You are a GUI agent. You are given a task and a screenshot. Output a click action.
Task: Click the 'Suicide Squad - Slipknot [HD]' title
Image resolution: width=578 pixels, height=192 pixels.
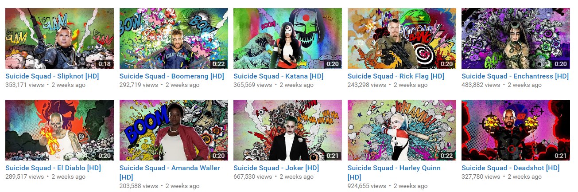[x=52, y=76]
